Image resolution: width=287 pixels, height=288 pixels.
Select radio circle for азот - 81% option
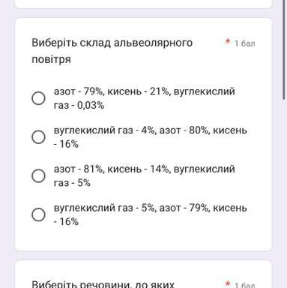(x=38, y=175)
